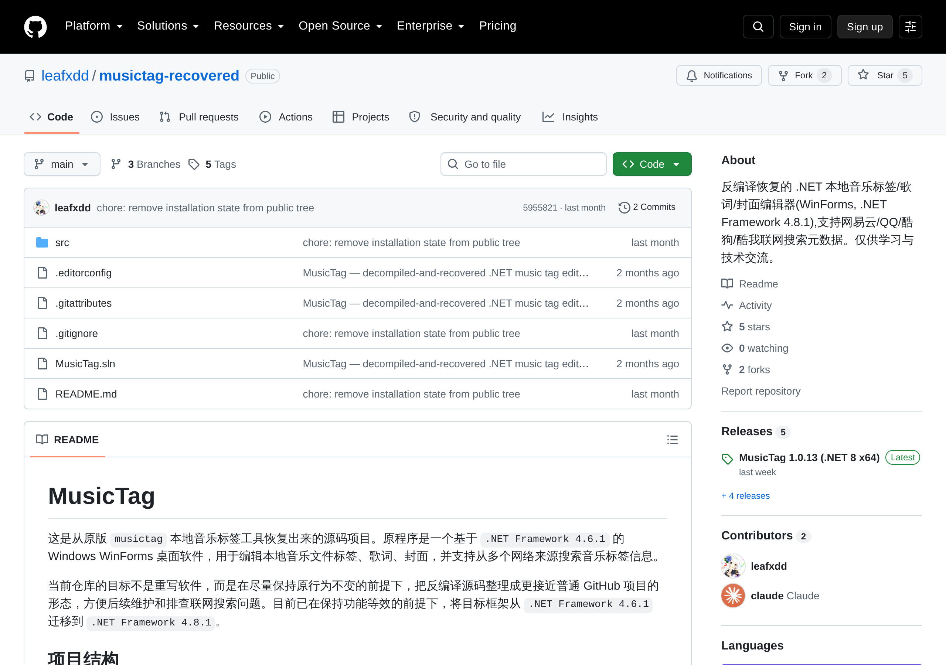Open the README outline list icon
This screenshot has height=665, width=946.
click(x=673, y=440)
